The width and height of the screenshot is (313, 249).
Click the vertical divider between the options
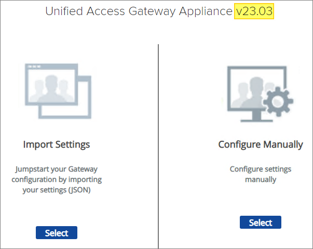click(158, 146)
